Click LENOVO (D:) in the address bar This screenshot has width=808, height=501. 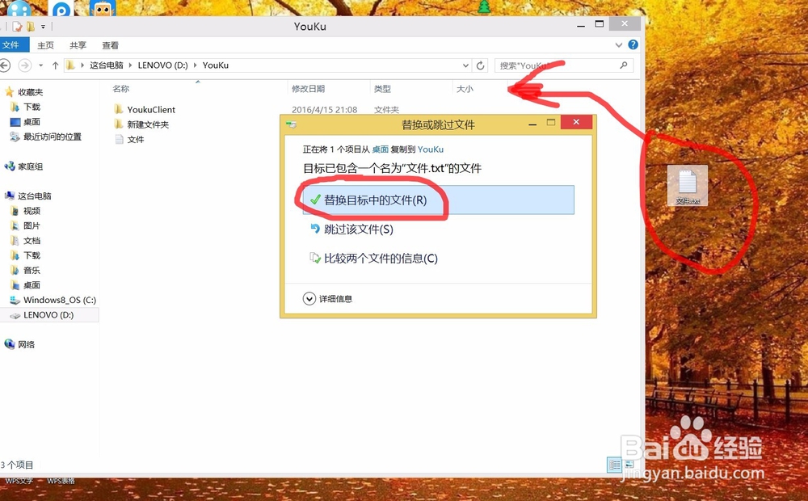tap(163, 65)
